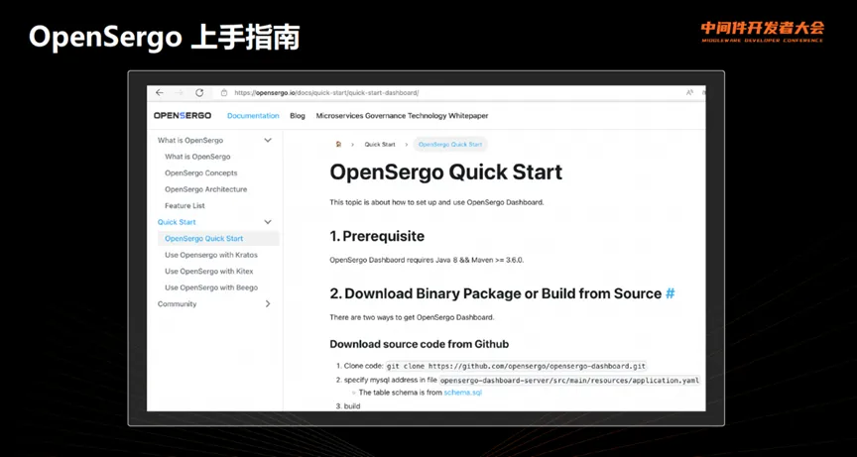
Task: Open Feature List page
Action: pos(184,206)
